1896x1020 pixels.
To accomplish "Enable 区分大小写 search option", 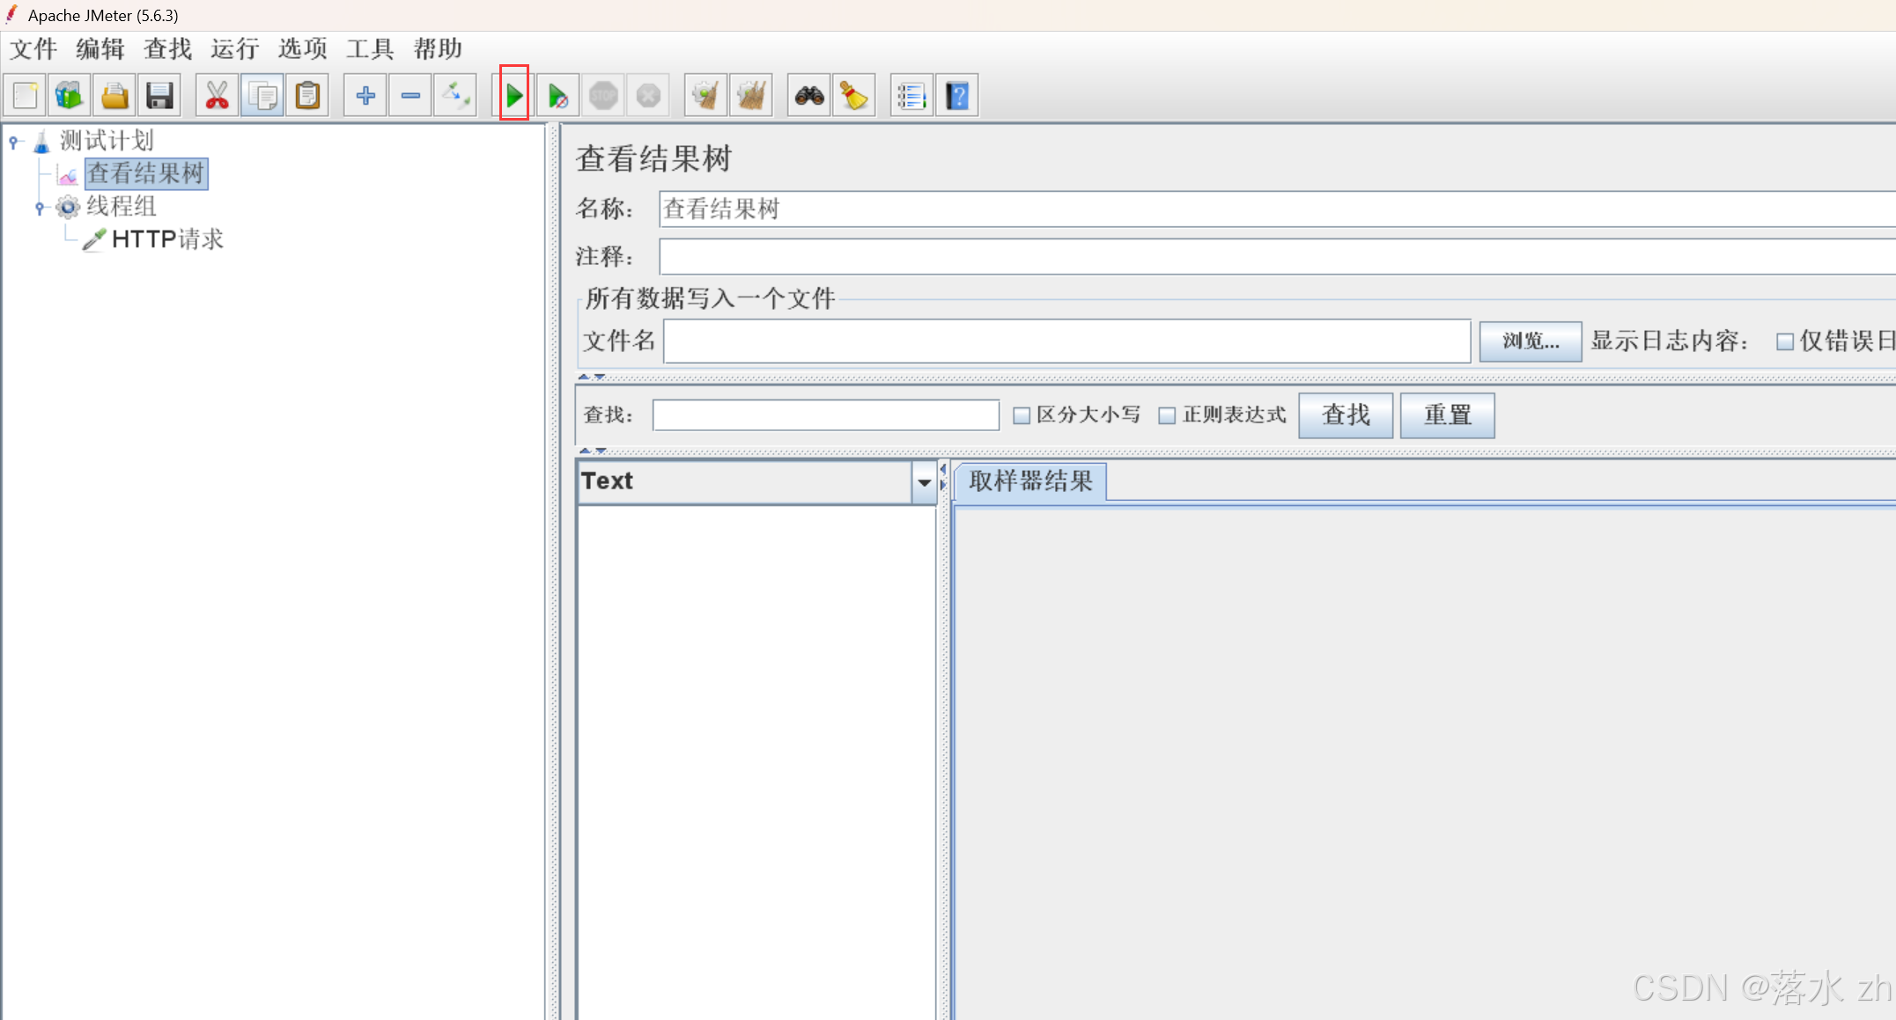I will point(1024,415).
